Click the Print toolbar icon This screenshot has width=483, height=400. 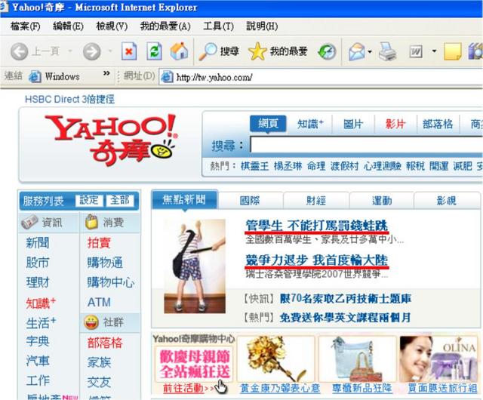[x=387, y=51]
